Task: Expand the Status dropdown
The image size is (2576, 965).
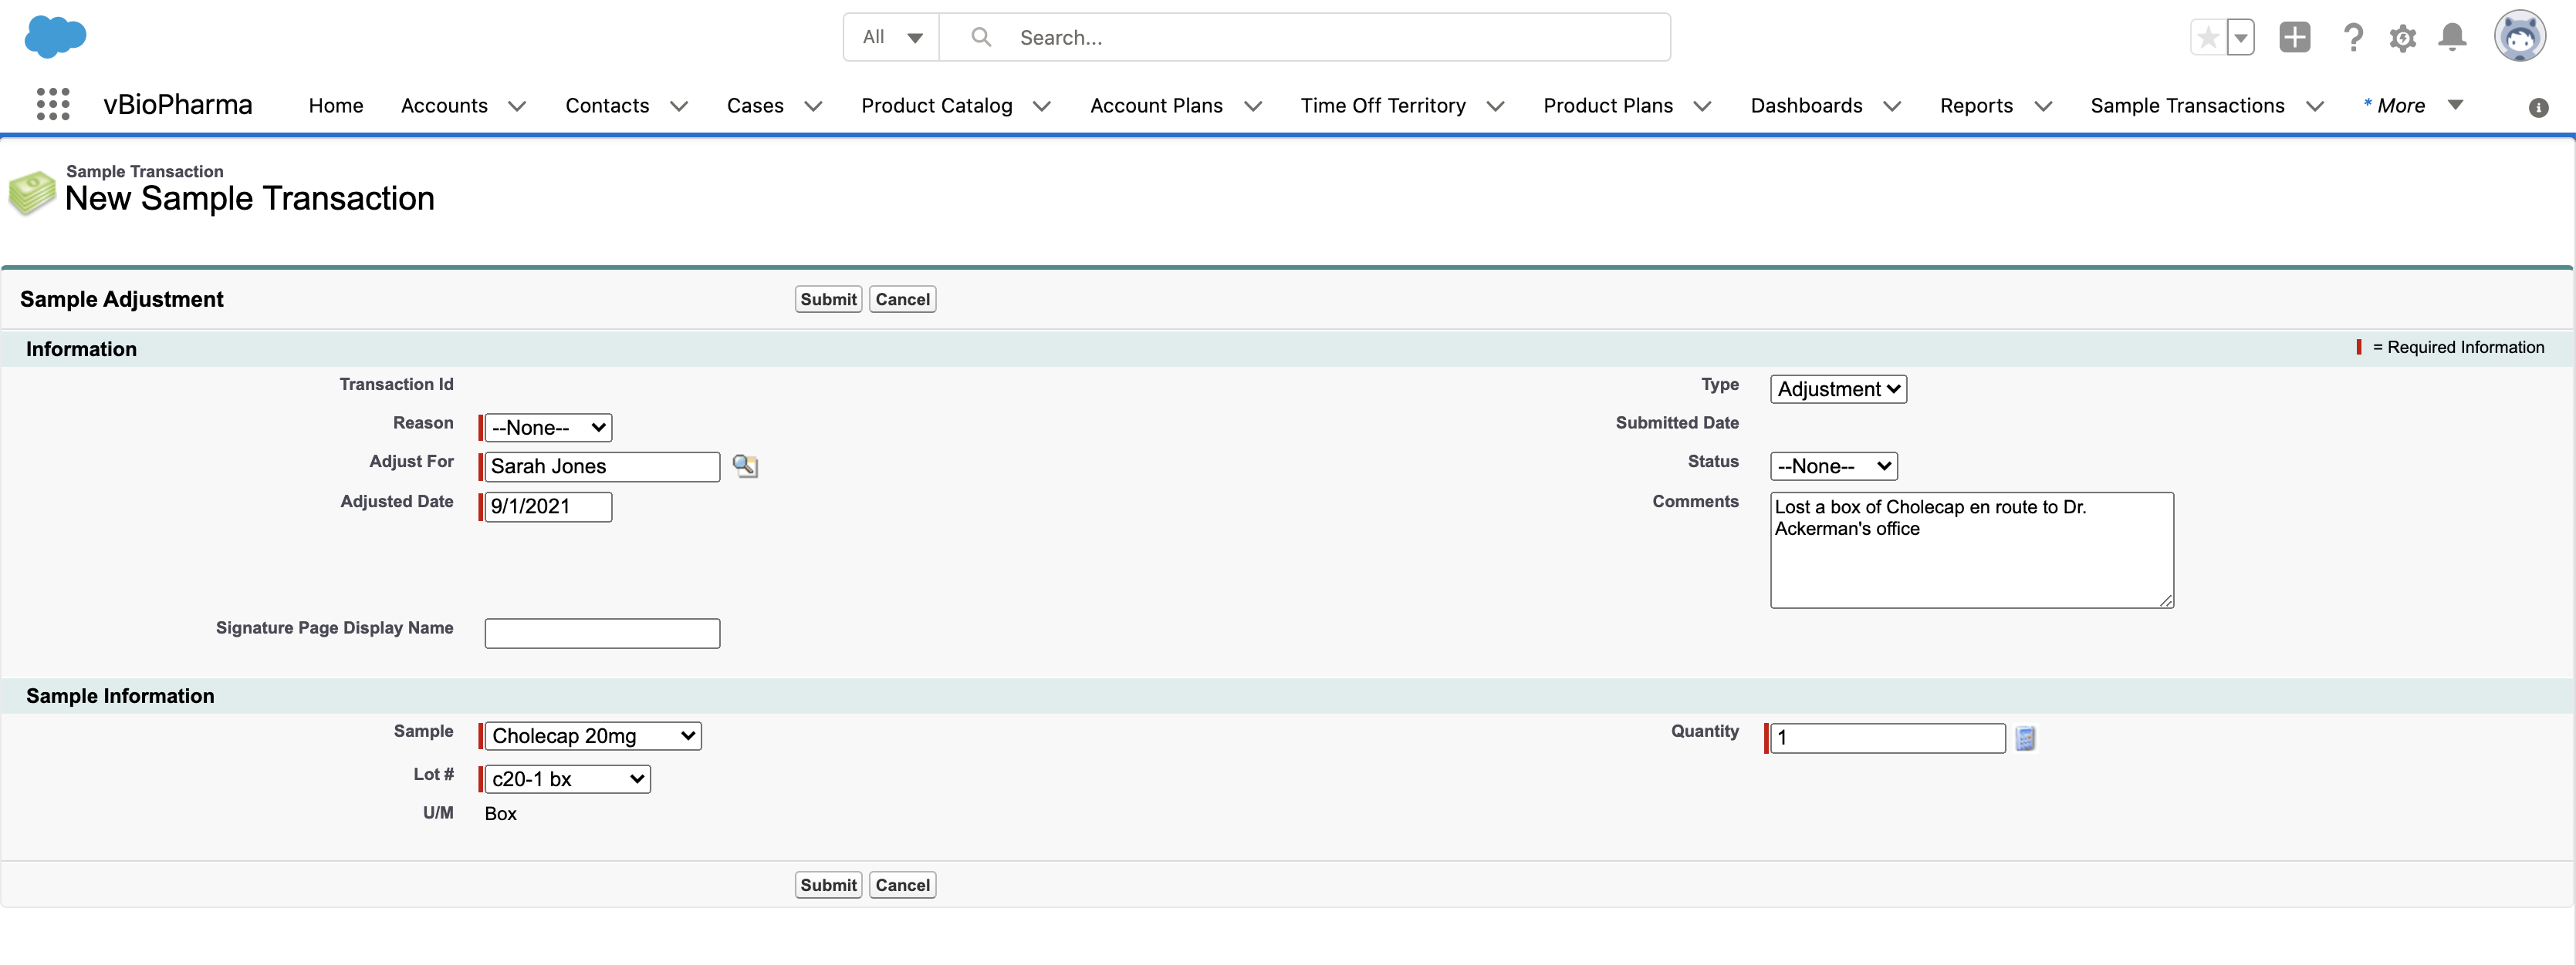Action: pos(1833,466)
